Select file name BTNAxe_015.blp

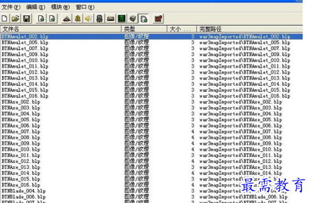coord(21,179)
